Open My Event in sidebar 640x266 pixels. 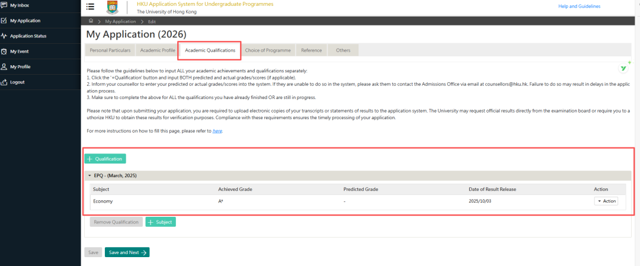tap(20, 52)
